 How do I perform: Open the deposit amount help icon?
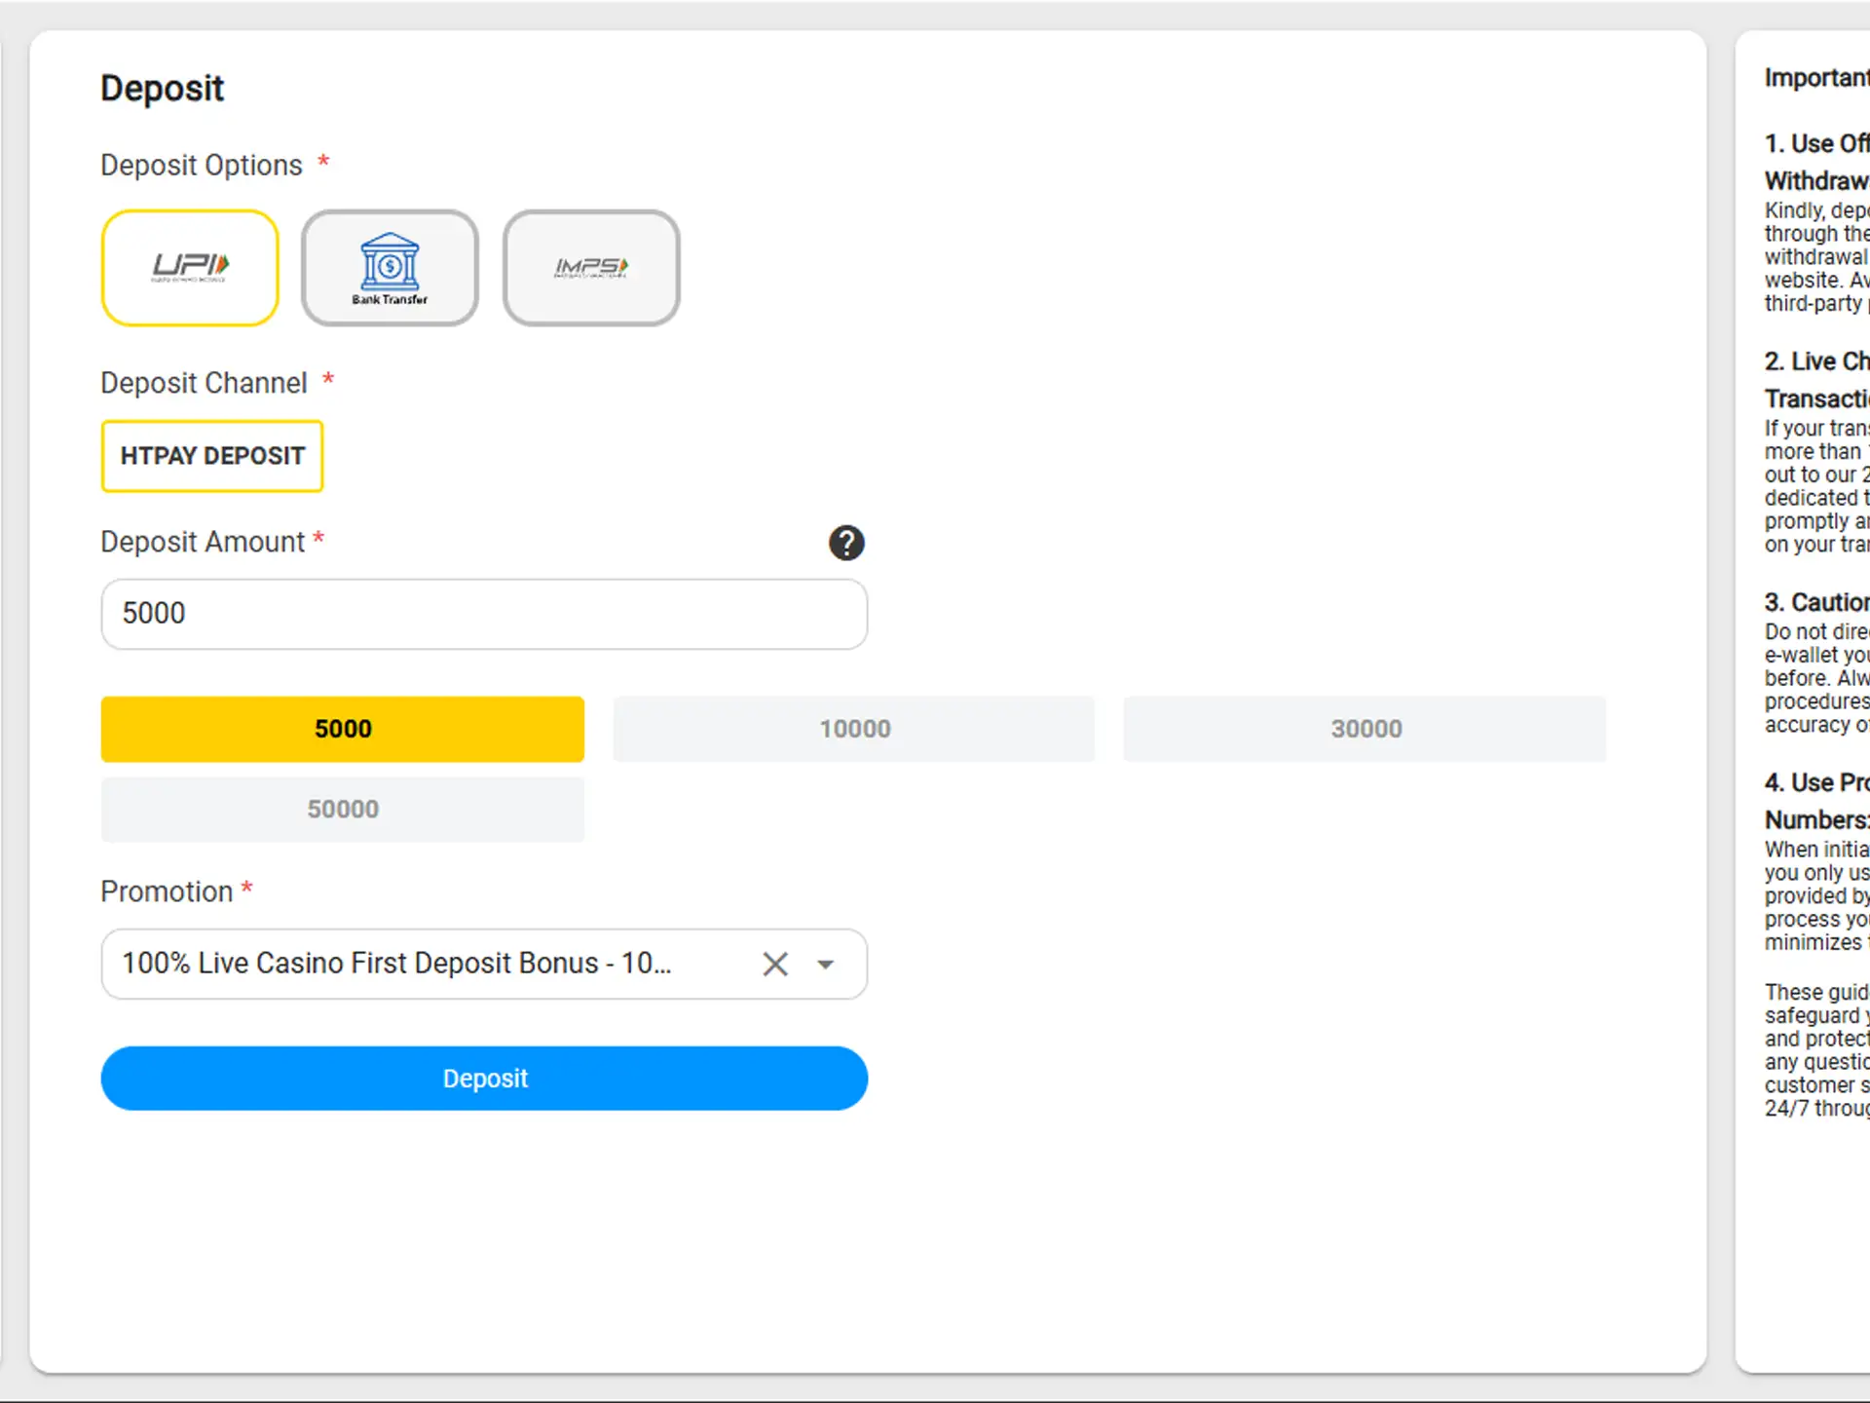[846, 543]
